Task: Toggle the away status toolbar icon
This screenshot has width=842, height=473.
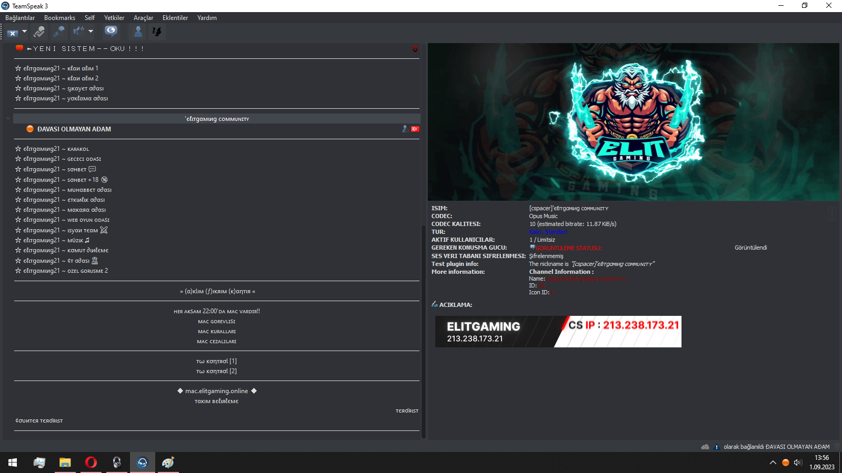Action: click(x=39, y=32)
